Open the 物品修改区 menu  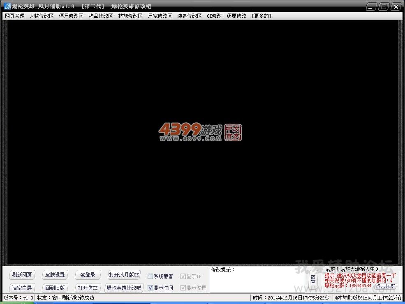[101, 16]
